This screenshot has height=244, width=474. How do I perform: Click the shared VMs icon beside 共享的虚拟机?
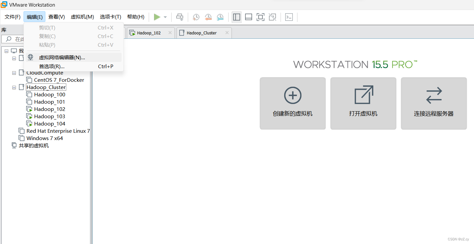14,146
